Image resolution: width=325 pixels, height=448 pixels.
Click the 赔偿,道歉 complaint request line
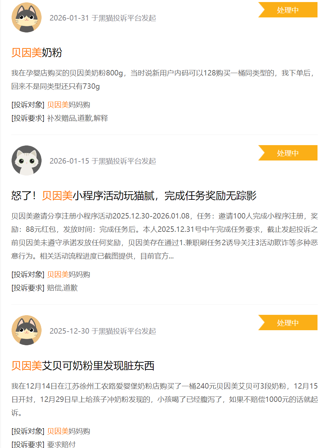point(45,288)
